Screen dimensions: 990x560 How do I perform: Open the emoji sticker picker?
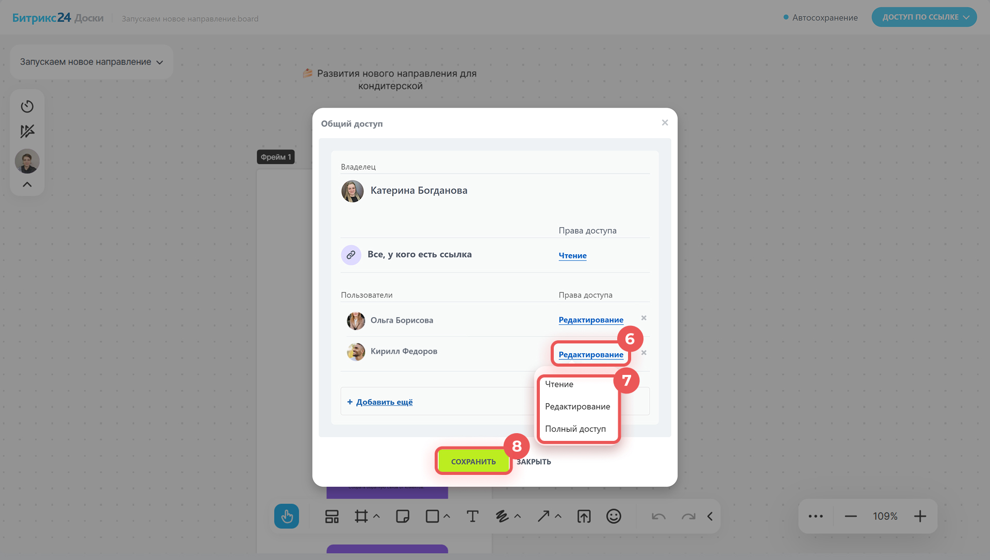614,516
